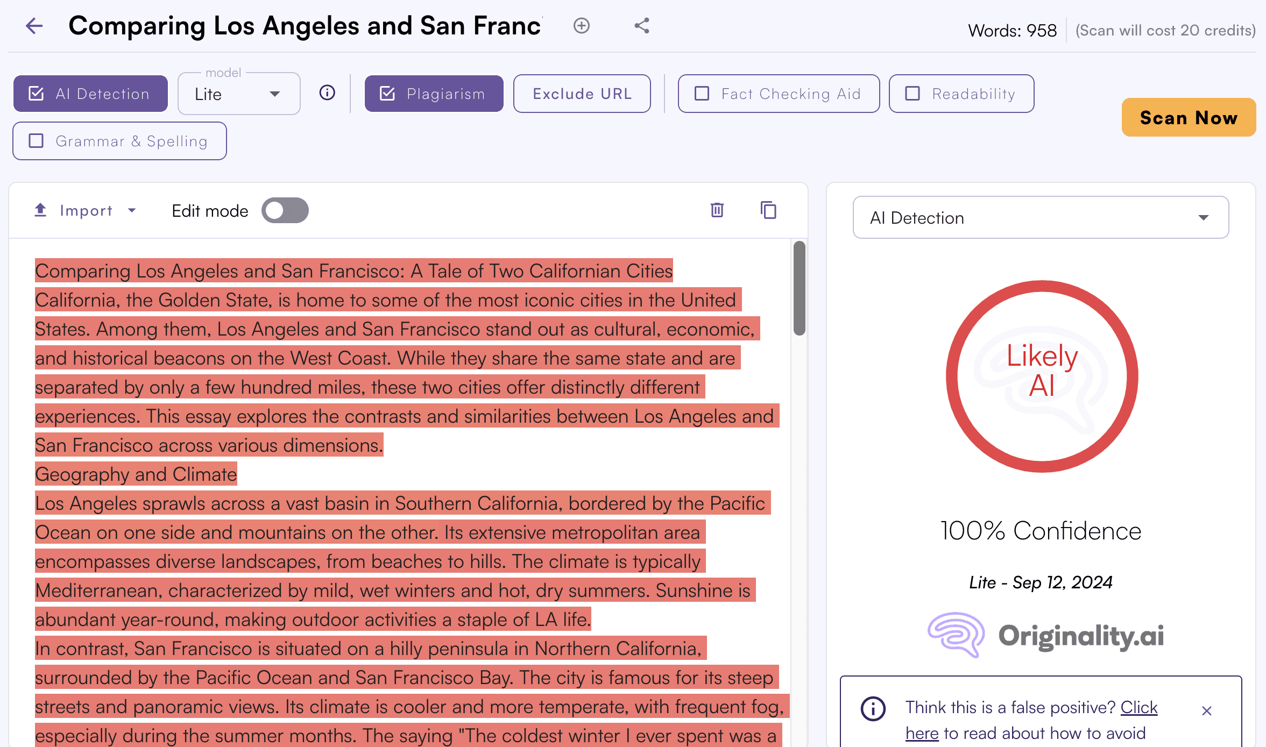The height and width of the screenshot is (747, 1266).
Task: Uncheck the AI Detection checkbox
Action: pyautogui.click(x=37, y=94)
